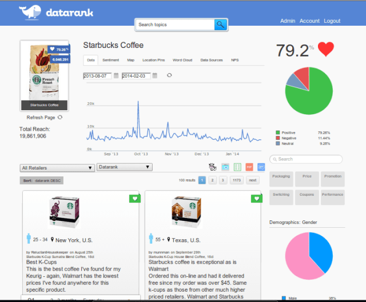The height and width of the screenshot is (302, 366).
Task: Switch to the NPS tab
Action: pyautogui.click(x=235, y=60)
